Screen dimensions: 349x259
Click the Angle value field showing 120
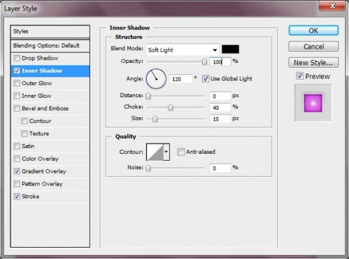181,79
